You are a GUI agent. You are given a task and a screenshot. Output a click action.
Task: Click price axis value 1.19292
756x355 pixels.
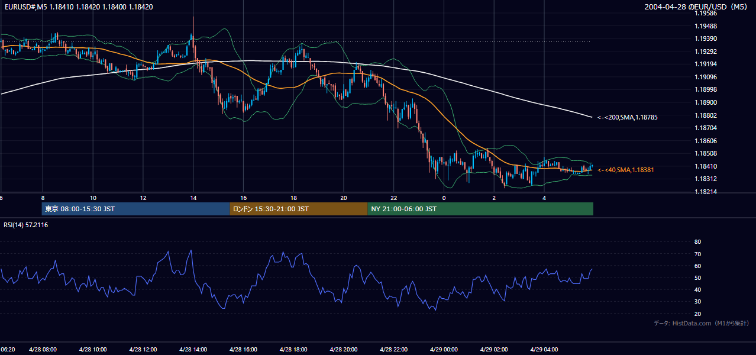pos(706,51)
